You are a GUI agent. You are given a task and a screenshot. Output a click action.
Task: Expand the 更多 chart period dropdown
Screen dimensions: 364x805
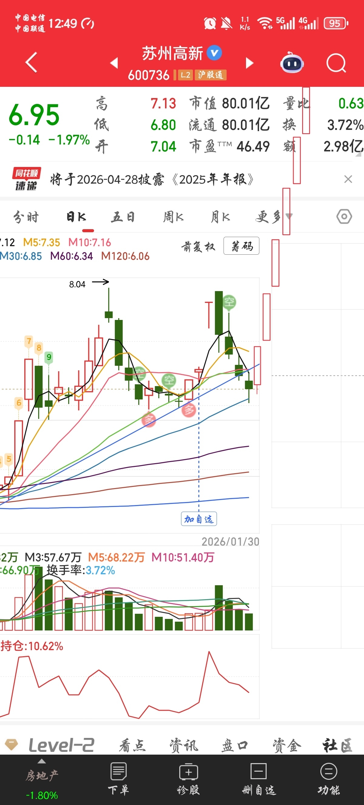274,216
